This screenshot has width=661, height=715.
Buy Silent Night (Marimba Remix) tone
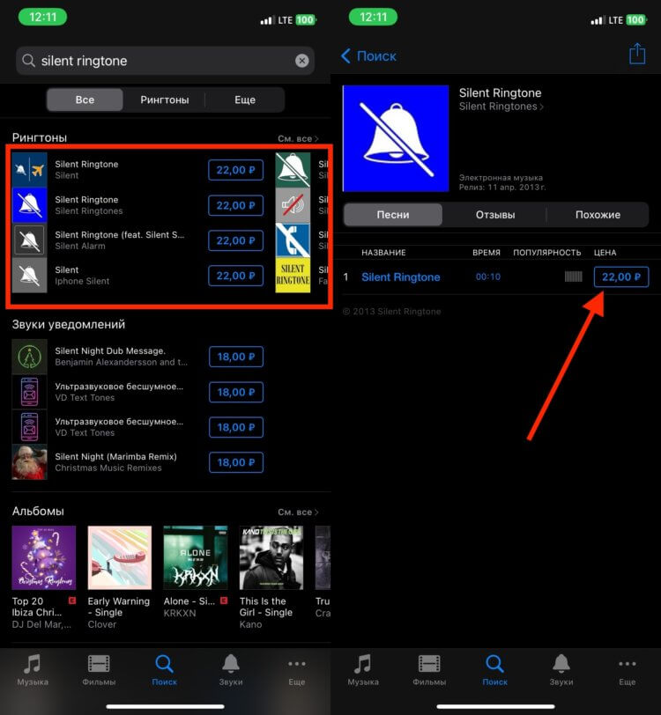click(x=236, y=462)
